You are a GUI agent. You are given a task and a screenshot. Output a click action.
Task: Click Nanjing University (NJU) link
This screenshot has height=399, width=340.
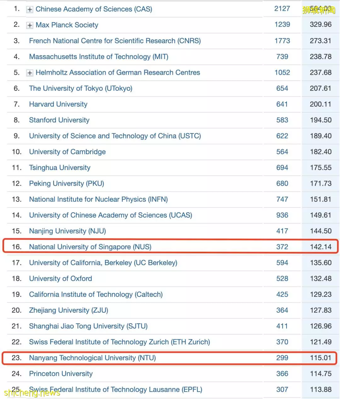[67, 231]
